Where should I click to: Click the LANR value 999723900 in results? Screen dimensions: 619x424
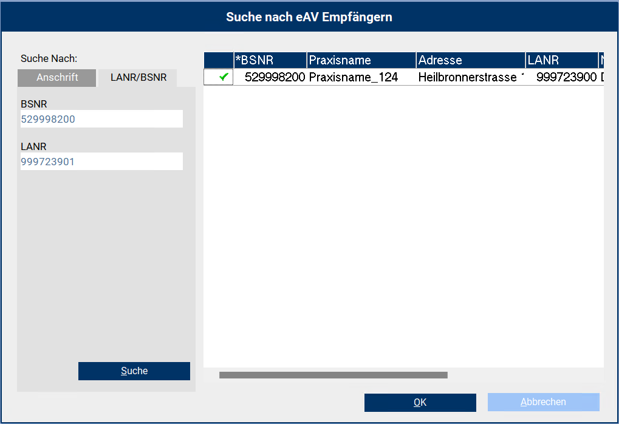point(561,77)
